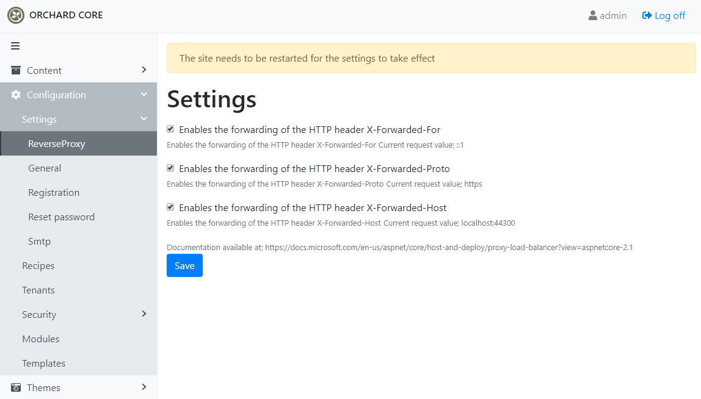Uncheck X-Forwarded-Host forwarding checkbox
The width and height of the screenshot is (701, 399).
click(x=170, y=207)
